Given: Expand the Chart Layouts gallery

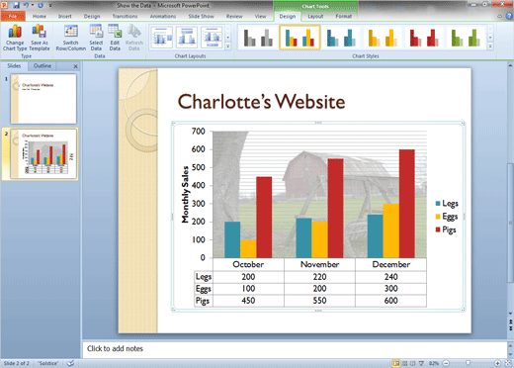Looking at the screenshot, I should (x=227, y=46).
